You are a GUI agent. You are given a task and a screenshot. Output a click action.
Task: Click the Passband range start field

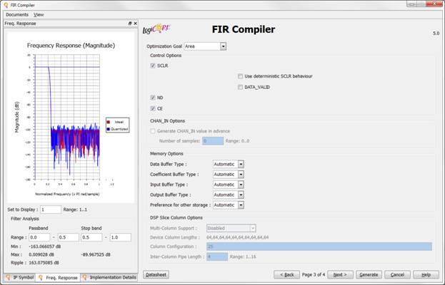tap(39, 237)
